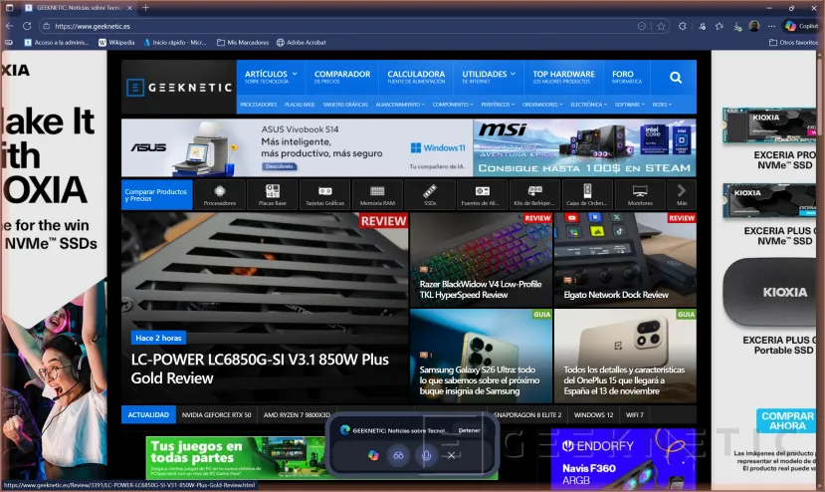The width and height of the screenshot is (825, 492).
Task: Expand the ELECTRÓNICA submenu
Action: pyautogui.click(x=589, y=105)
